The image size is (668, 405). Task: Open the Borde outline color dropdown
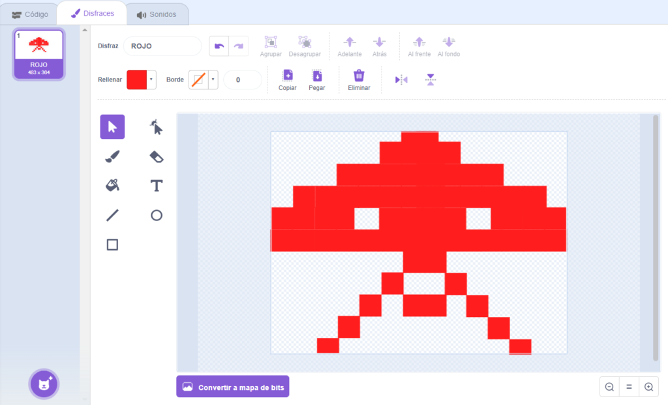coord(213,80)
